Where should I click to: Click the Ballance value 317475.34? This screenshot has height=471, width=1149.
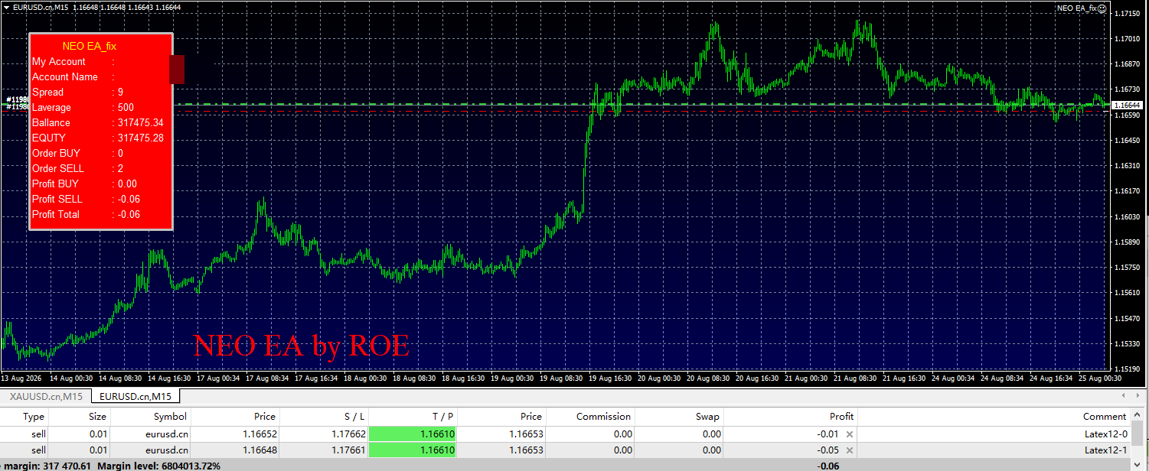[x=141, y=122]
